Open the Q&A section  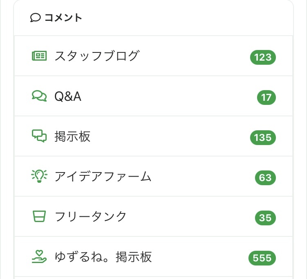68,96
